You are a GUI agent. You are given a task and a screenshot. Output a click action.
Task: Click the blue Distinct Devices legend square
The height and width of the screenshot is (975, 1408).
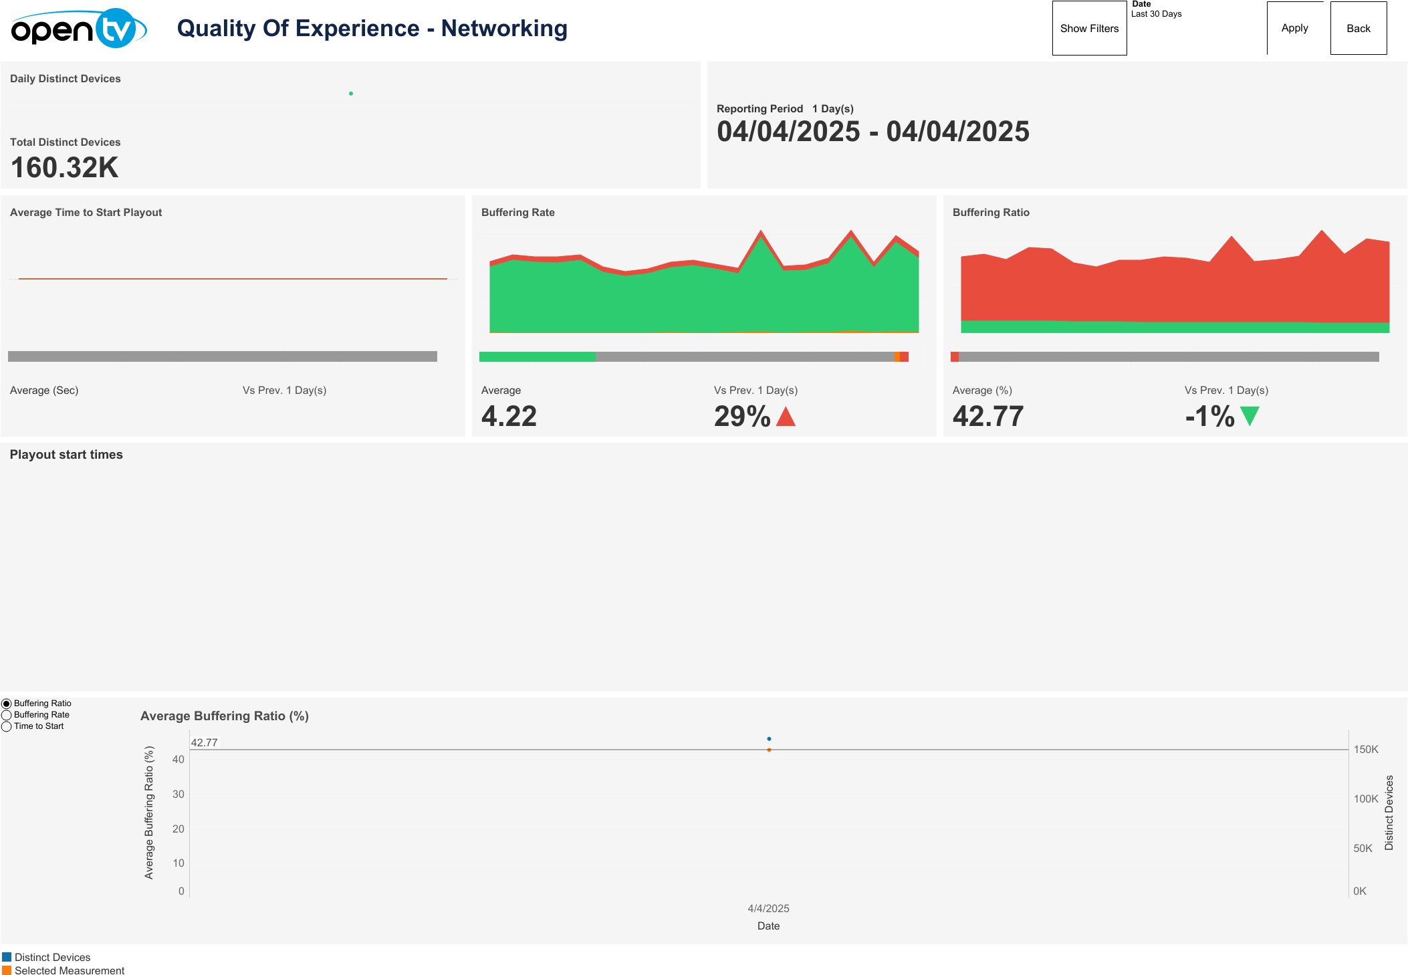pos(7,957)
